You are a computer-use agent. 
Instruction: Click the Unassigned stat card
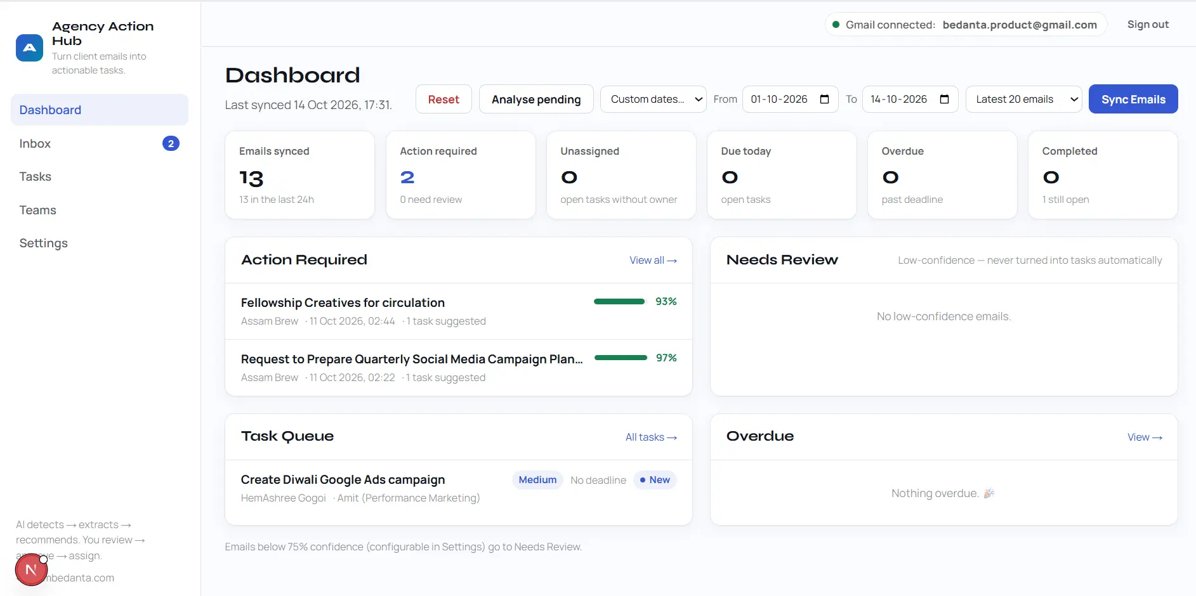[x=621, y=175]
